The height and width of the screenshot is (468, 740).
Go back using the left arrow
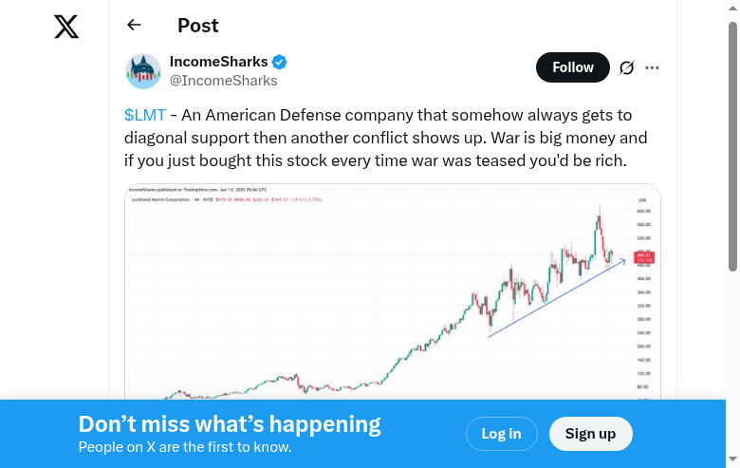click(x=134, y=26)
